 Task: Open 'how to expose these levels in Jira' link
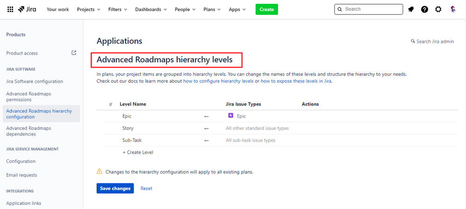click(x=296, y=81)
